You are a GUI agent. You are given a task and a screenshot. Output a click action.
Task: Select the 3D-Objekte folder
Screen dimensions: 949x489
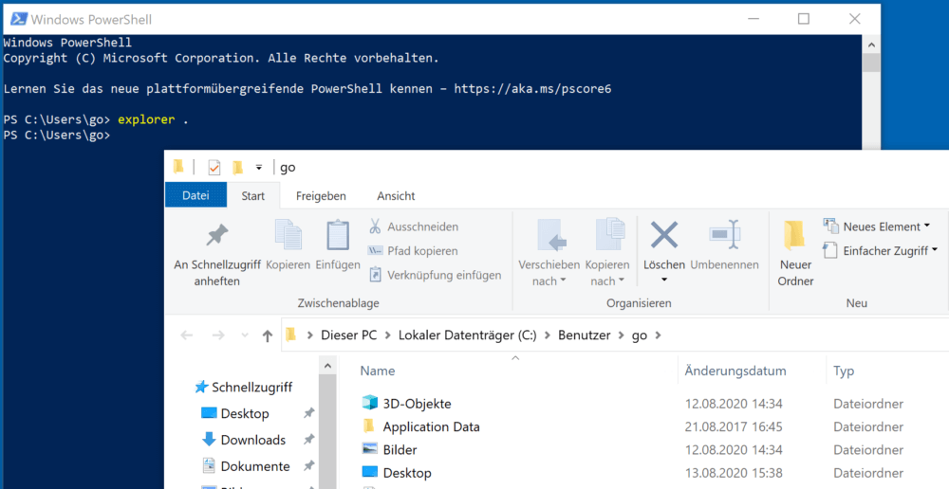click(x=417, y=403)
